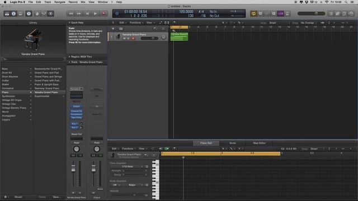358x201 pixels.
Task: Toggle the Metronome click button
Action: pyautogui.click(x=287, y=13)
